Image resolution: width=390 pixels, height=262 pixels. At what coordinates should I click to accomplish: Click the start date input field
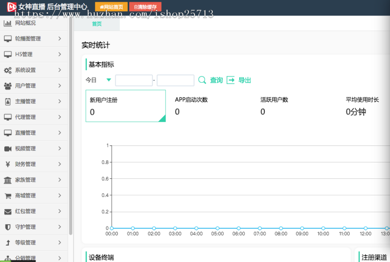134,80
